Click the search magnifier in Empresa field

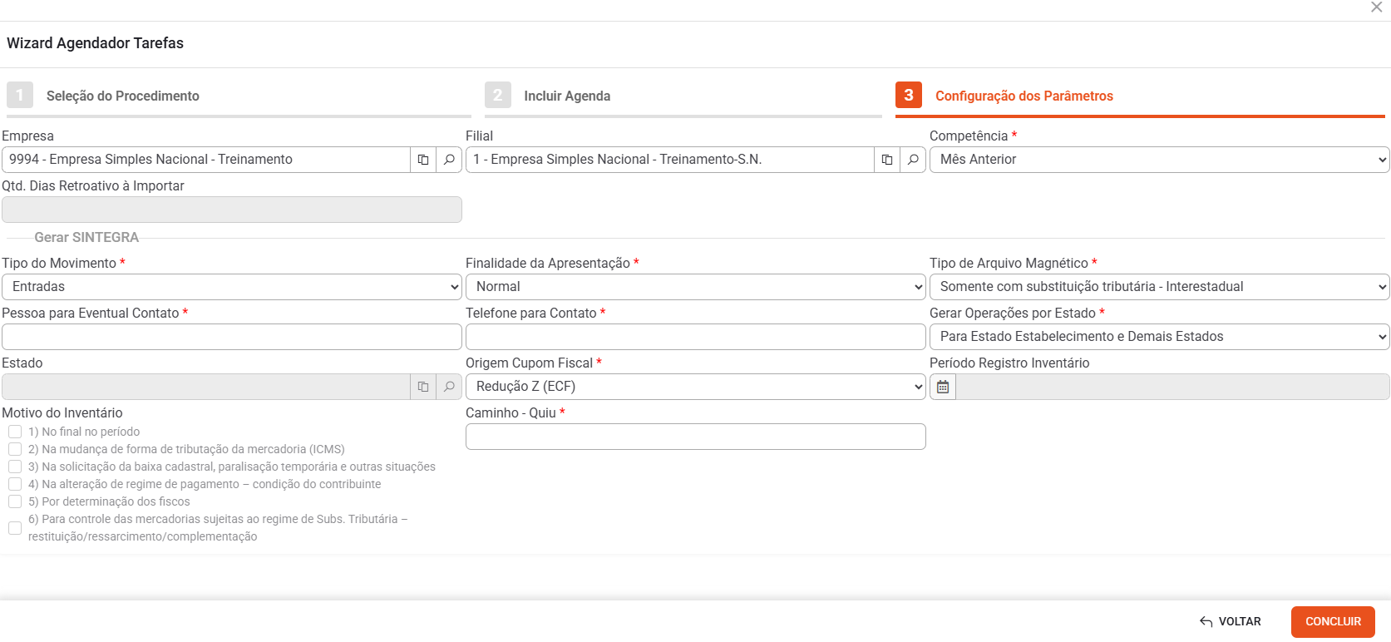pos(449,160)
